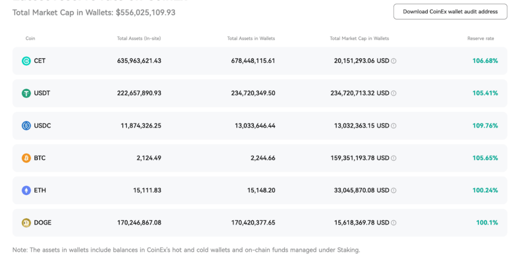Screen dimensions: 517x258
Task: Click USDC wallet assets 13,033,646.44
Action: click(255, 126)
